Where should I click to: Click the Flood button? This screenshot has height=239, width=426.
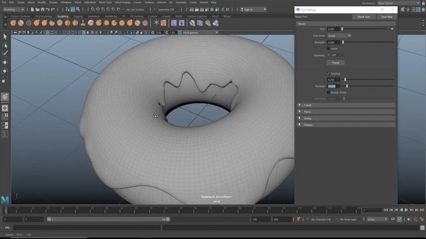tap(335, 62)
